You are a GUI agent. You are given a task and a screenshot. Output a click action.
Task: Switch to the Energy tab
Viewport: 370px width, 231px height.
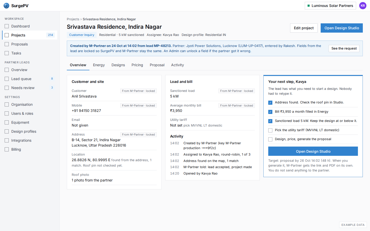99,65
